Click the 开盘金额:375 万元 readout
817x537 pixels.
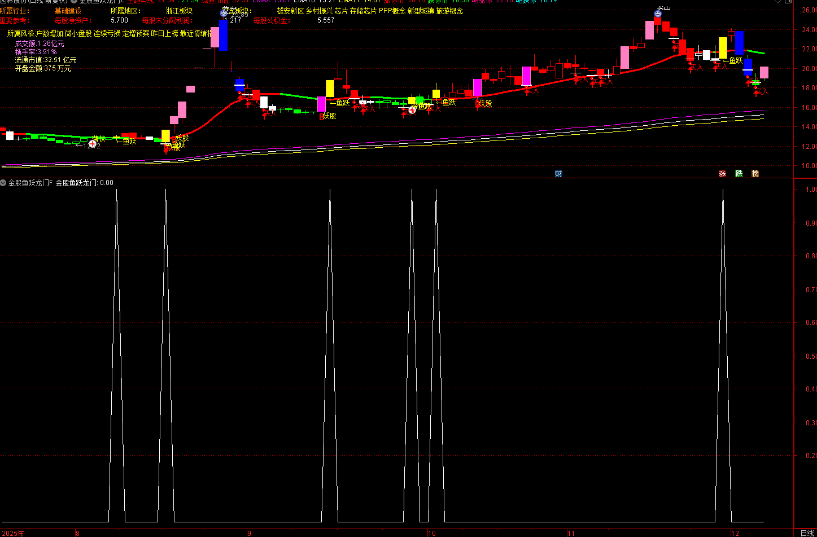click(43, 69)
